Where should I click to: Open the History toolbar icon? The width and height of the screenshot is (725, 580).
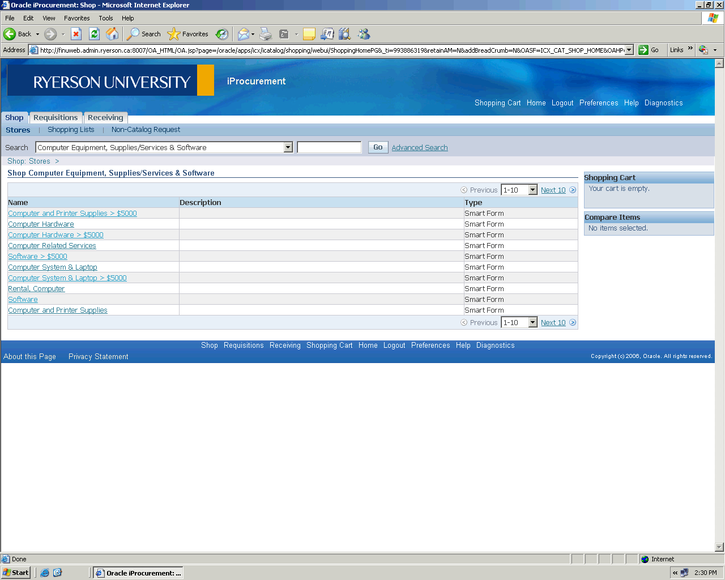pyautogui.click(x=222, y=34)
